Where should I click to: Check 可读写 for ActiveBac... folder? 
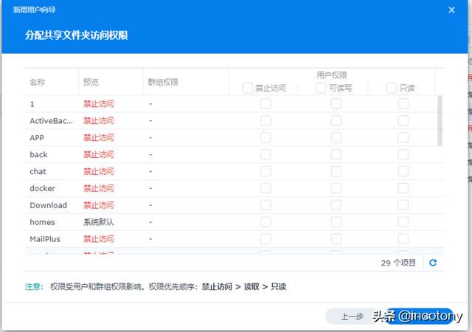point(336,120)
